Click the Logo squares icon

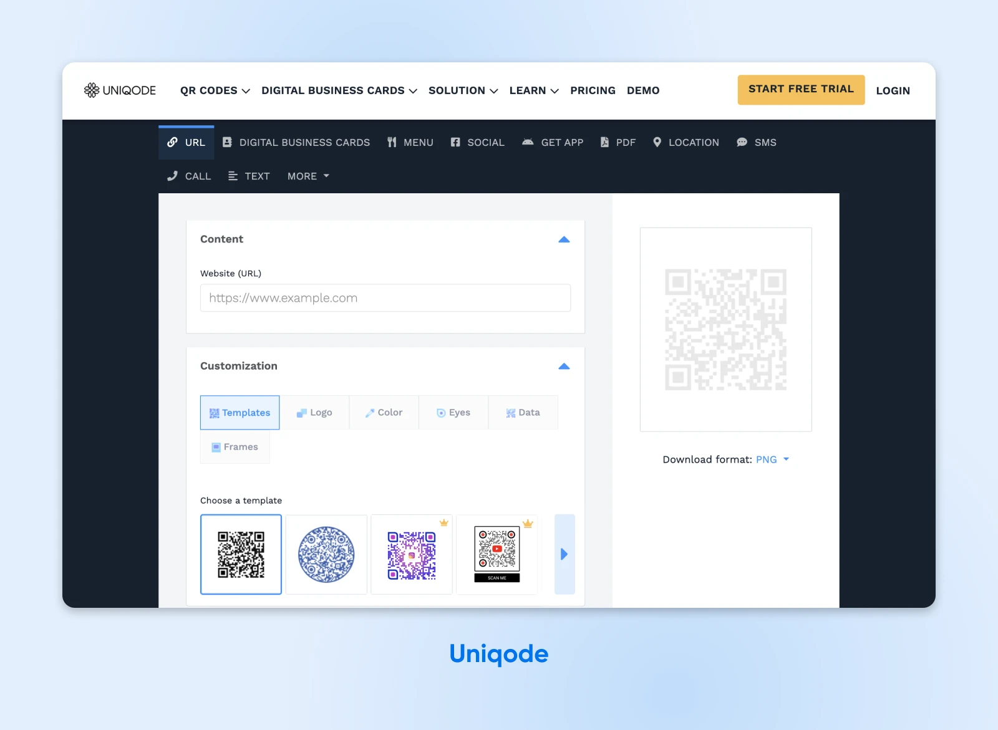tap(301, 413)
